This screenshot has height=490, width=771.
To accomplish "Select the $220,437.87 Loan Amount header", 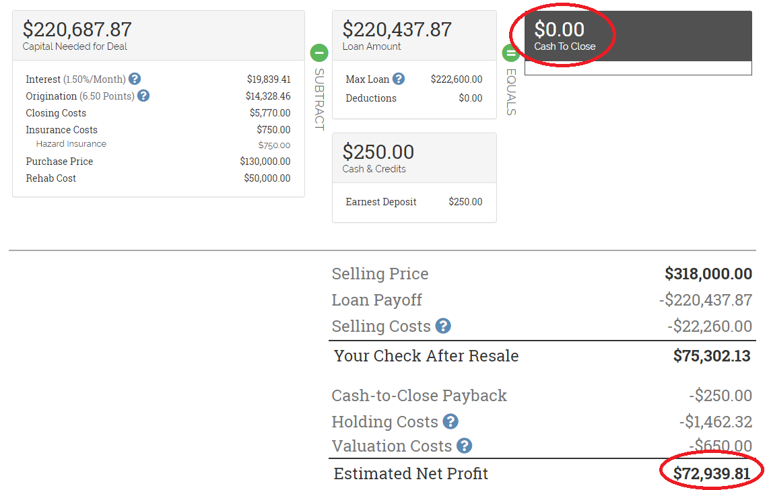I will pos(414,36).
